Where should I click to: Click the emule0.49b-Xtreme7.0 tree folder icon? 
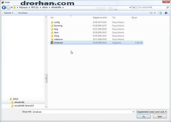pyautogui.click(x=12, y=105)
